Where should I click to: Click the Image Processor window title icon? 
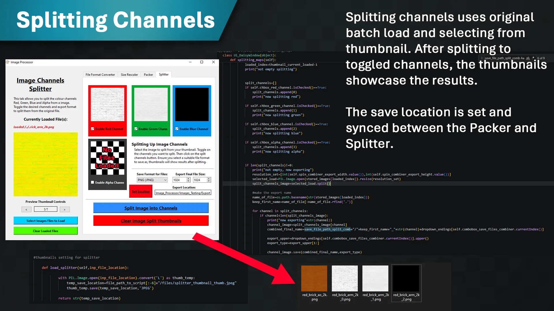[x=8, y=62]
